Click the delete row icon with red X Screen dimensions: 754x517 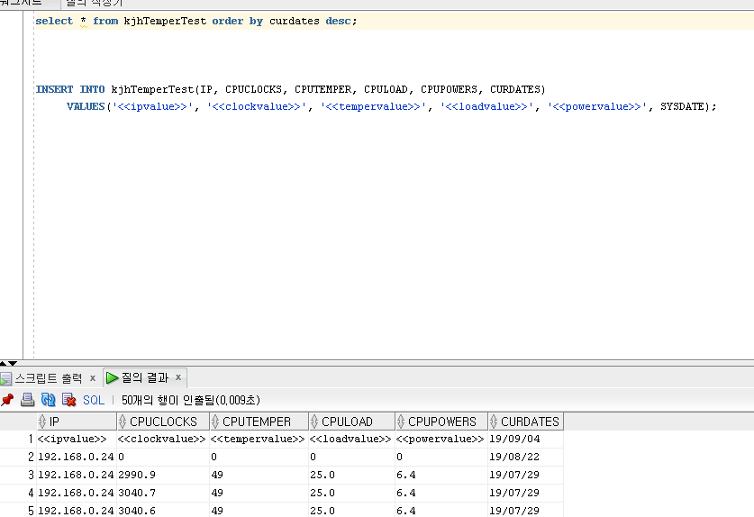pyautogui.click(x=69, y=400)
